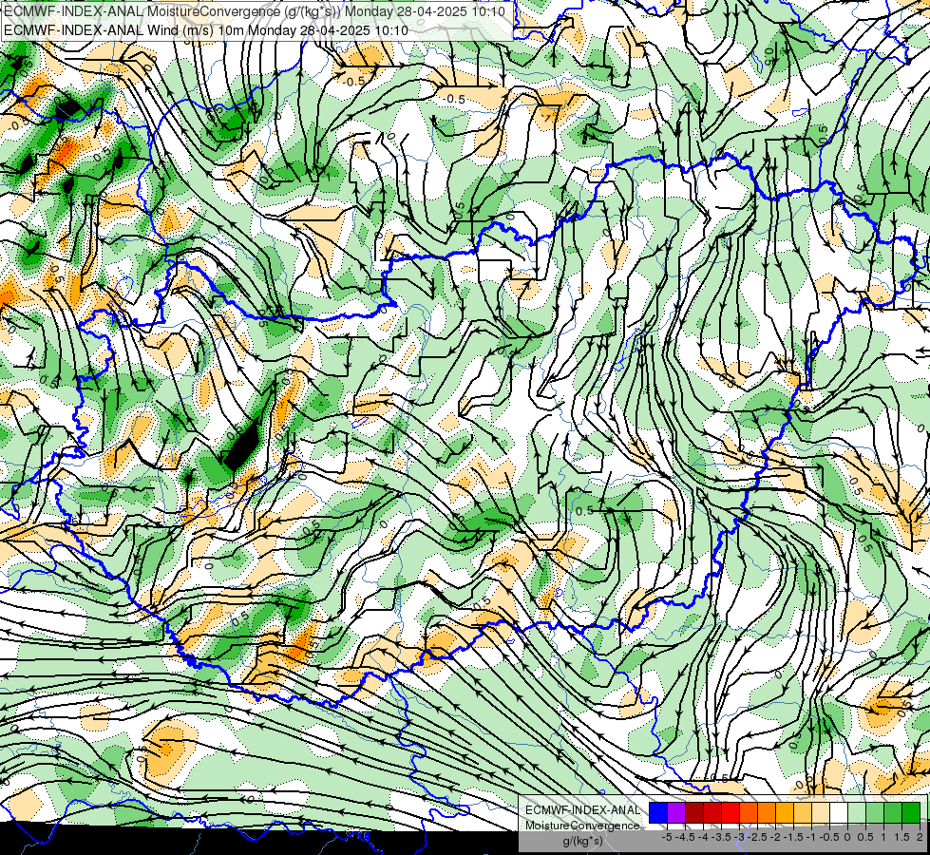Click the legend's MoistureConvergence label
This screenshot has width=930, height=855.
tap(582, 826)
